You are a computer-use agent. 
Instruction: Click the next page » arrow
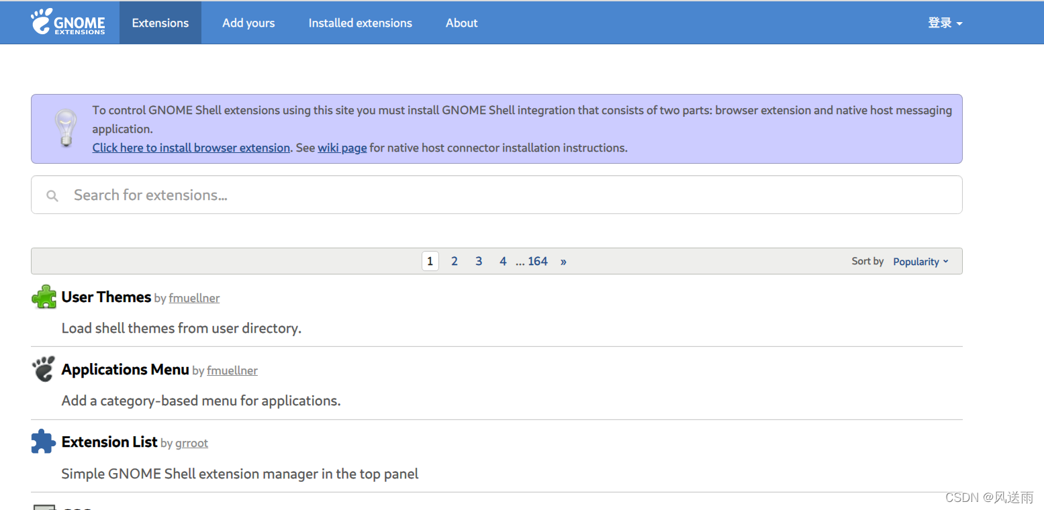click(x=563, y=261)
